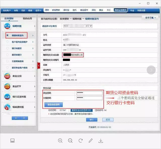Open the 黄金ETF sidebar icon
The height and width of the screenshot is (149, 161).
[7, 86]
